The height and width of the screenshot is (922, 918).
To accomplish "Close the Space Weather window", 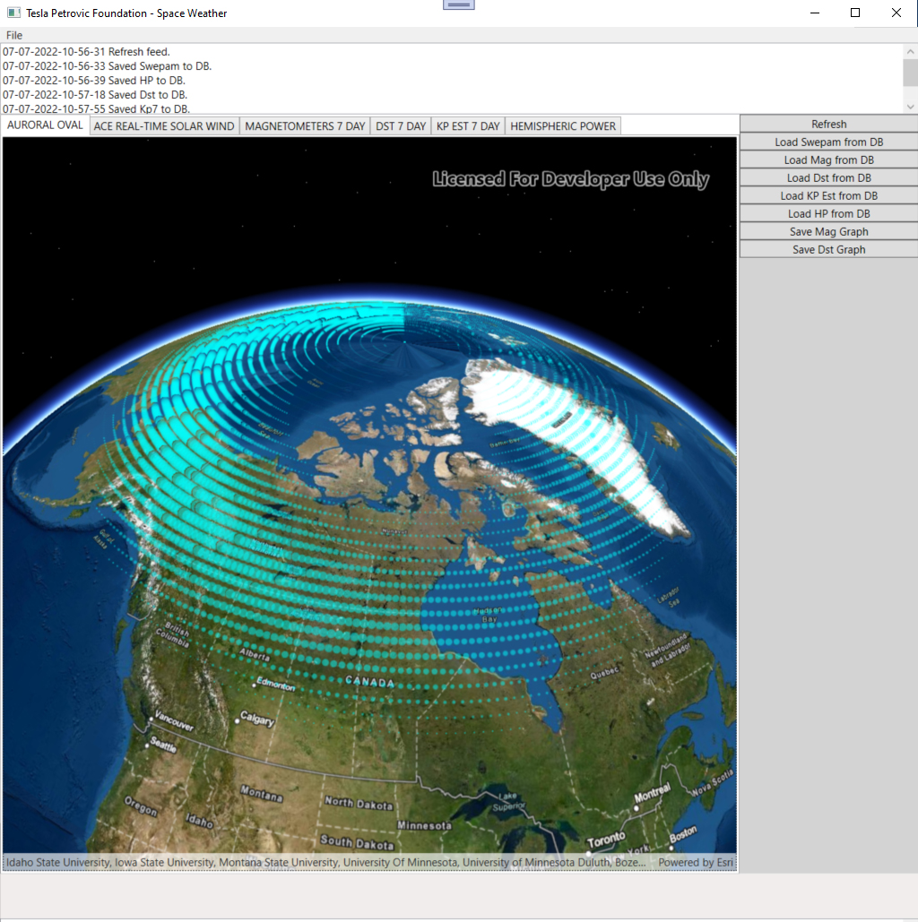I will click(896, 13).
